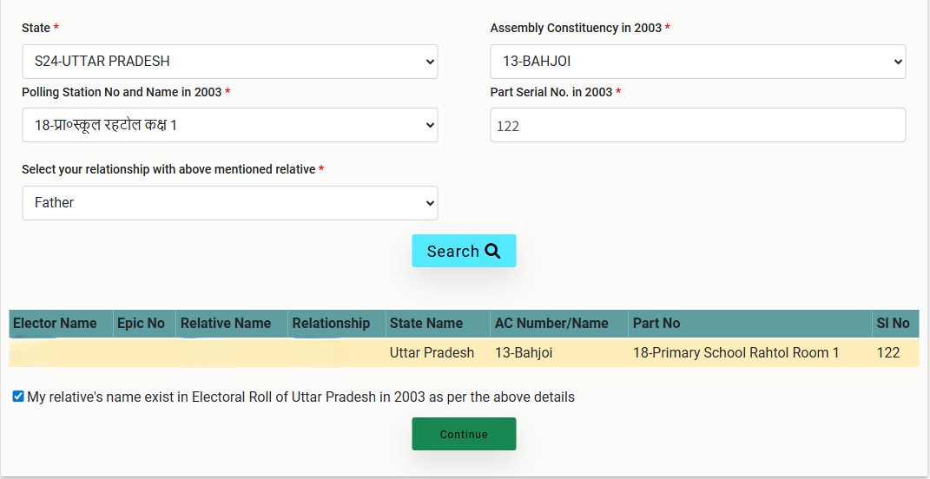The image size is (930, 479).
Task: Click the Part No column header
Action: tap(656, 324)
